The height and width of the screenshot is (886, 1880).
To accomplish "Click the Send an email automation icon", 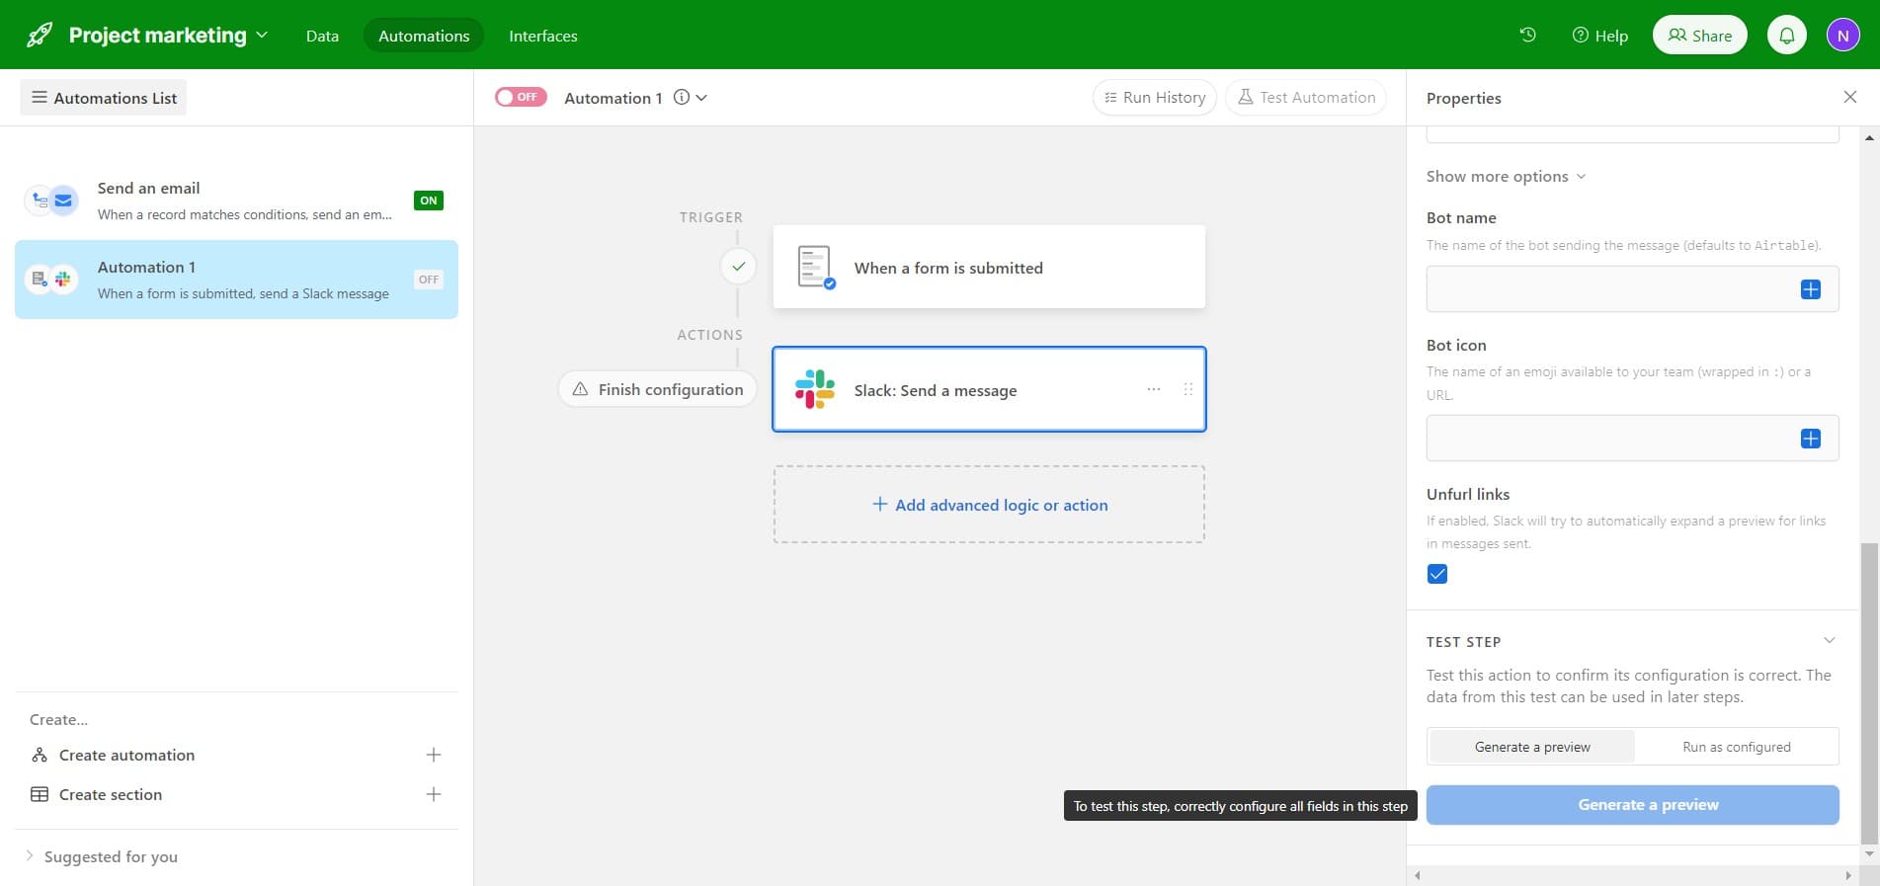I will coord(51,201).
